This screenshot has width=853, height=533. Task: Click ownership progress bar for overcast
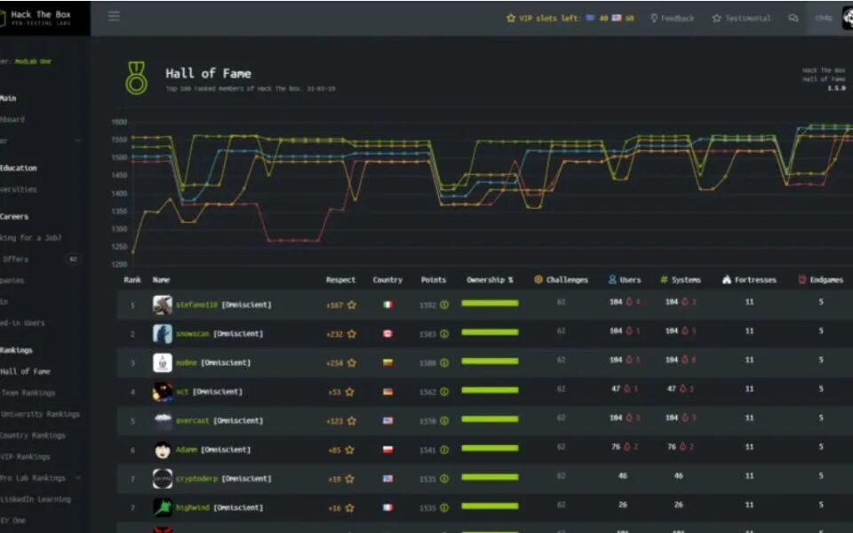click(490, 419)
